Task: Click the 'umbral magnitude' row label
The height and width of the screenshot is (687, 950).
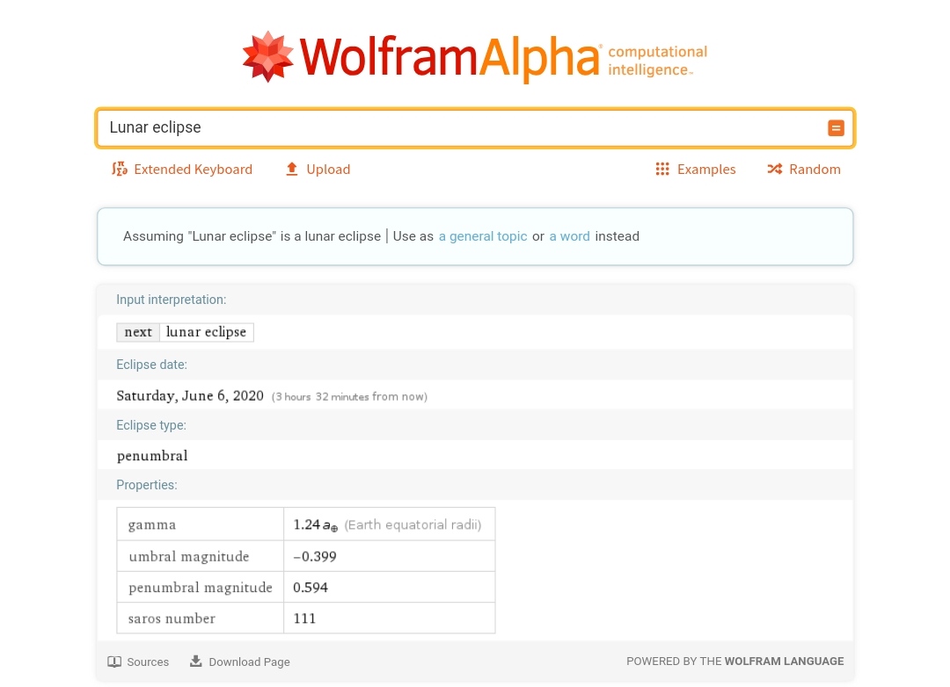Action: coord(189,556)
